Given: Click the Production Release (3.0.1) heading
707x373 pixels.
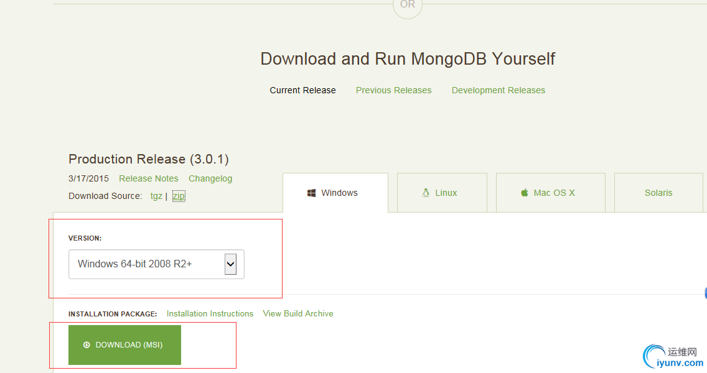Looking at the screenshot, I should pos(149,159).
